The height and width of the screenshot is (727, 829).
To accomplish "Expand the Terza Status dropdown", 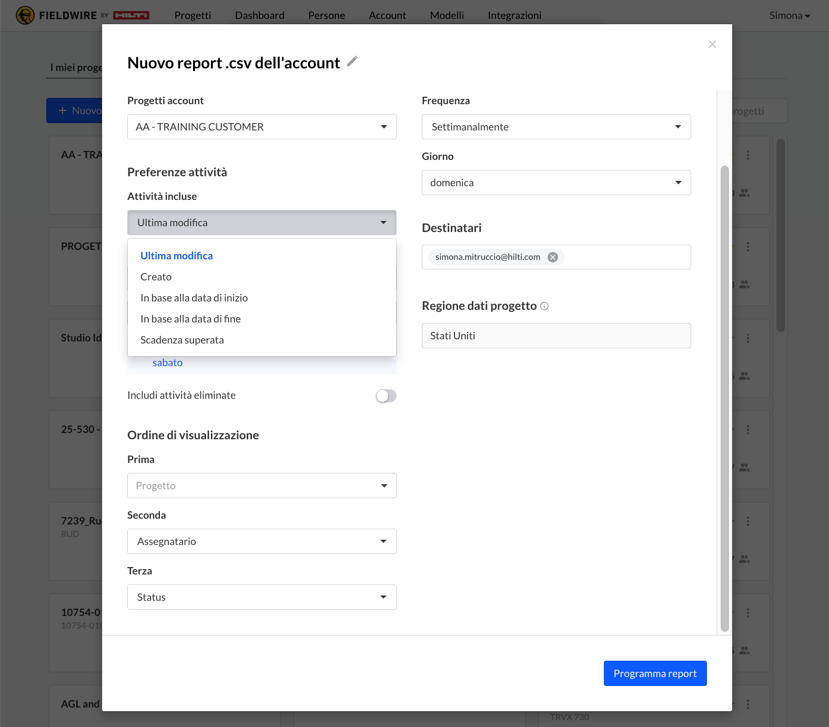I will point(261,597).
